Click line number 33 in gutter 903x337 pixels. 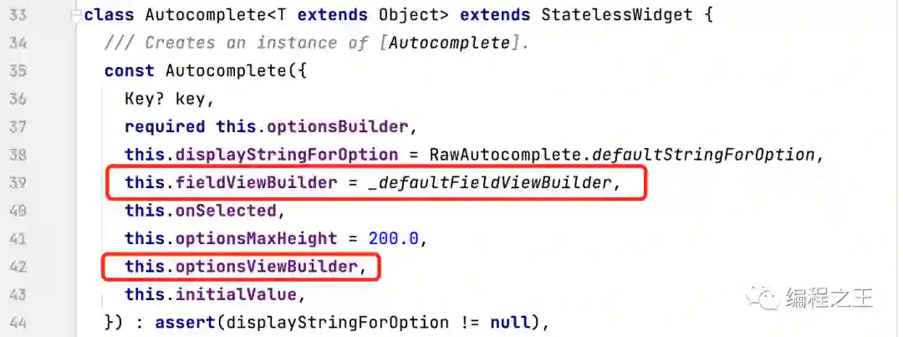18,15
